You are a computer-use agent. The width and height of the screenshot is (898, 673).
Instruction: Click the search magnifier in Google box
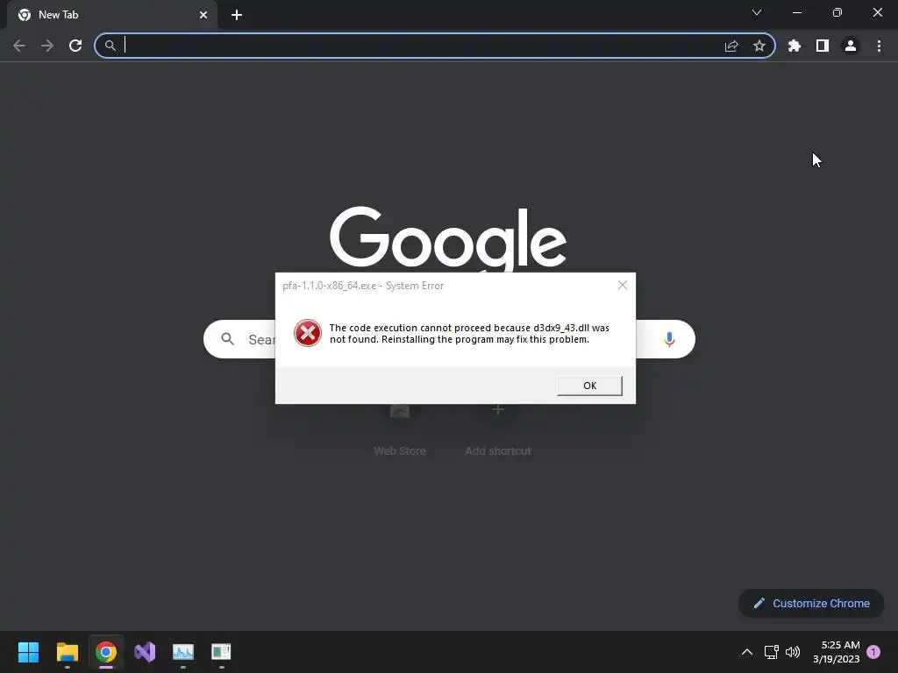227,339
